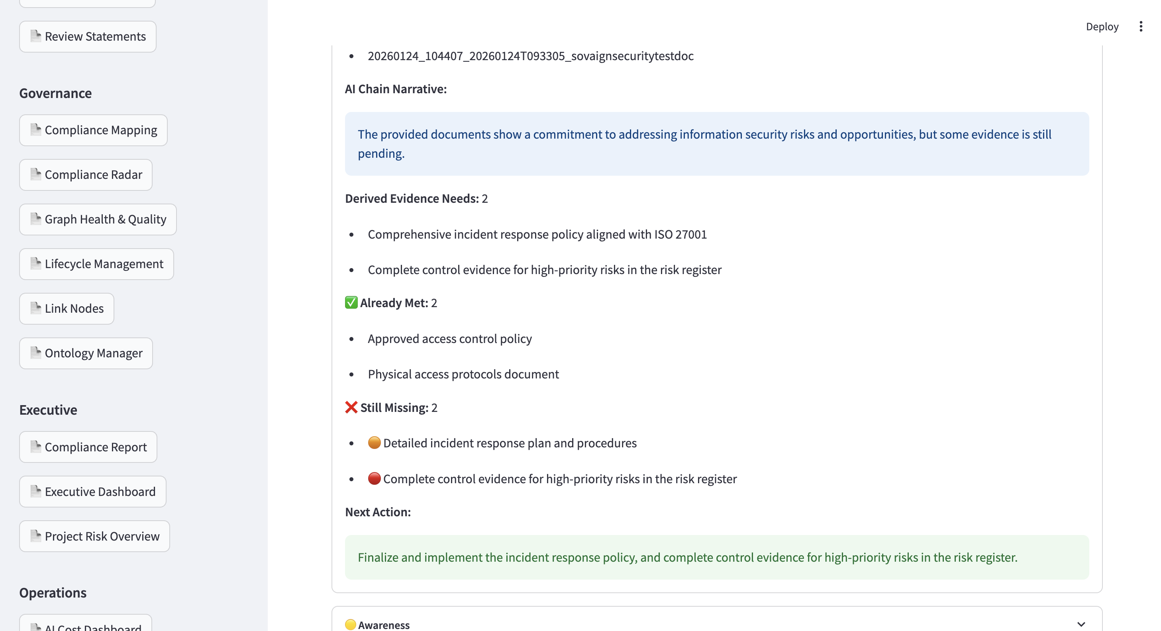The height and width of the screenshot is (631, 1161).
Task: Open the Review Statements page
Action: (95, 36)
